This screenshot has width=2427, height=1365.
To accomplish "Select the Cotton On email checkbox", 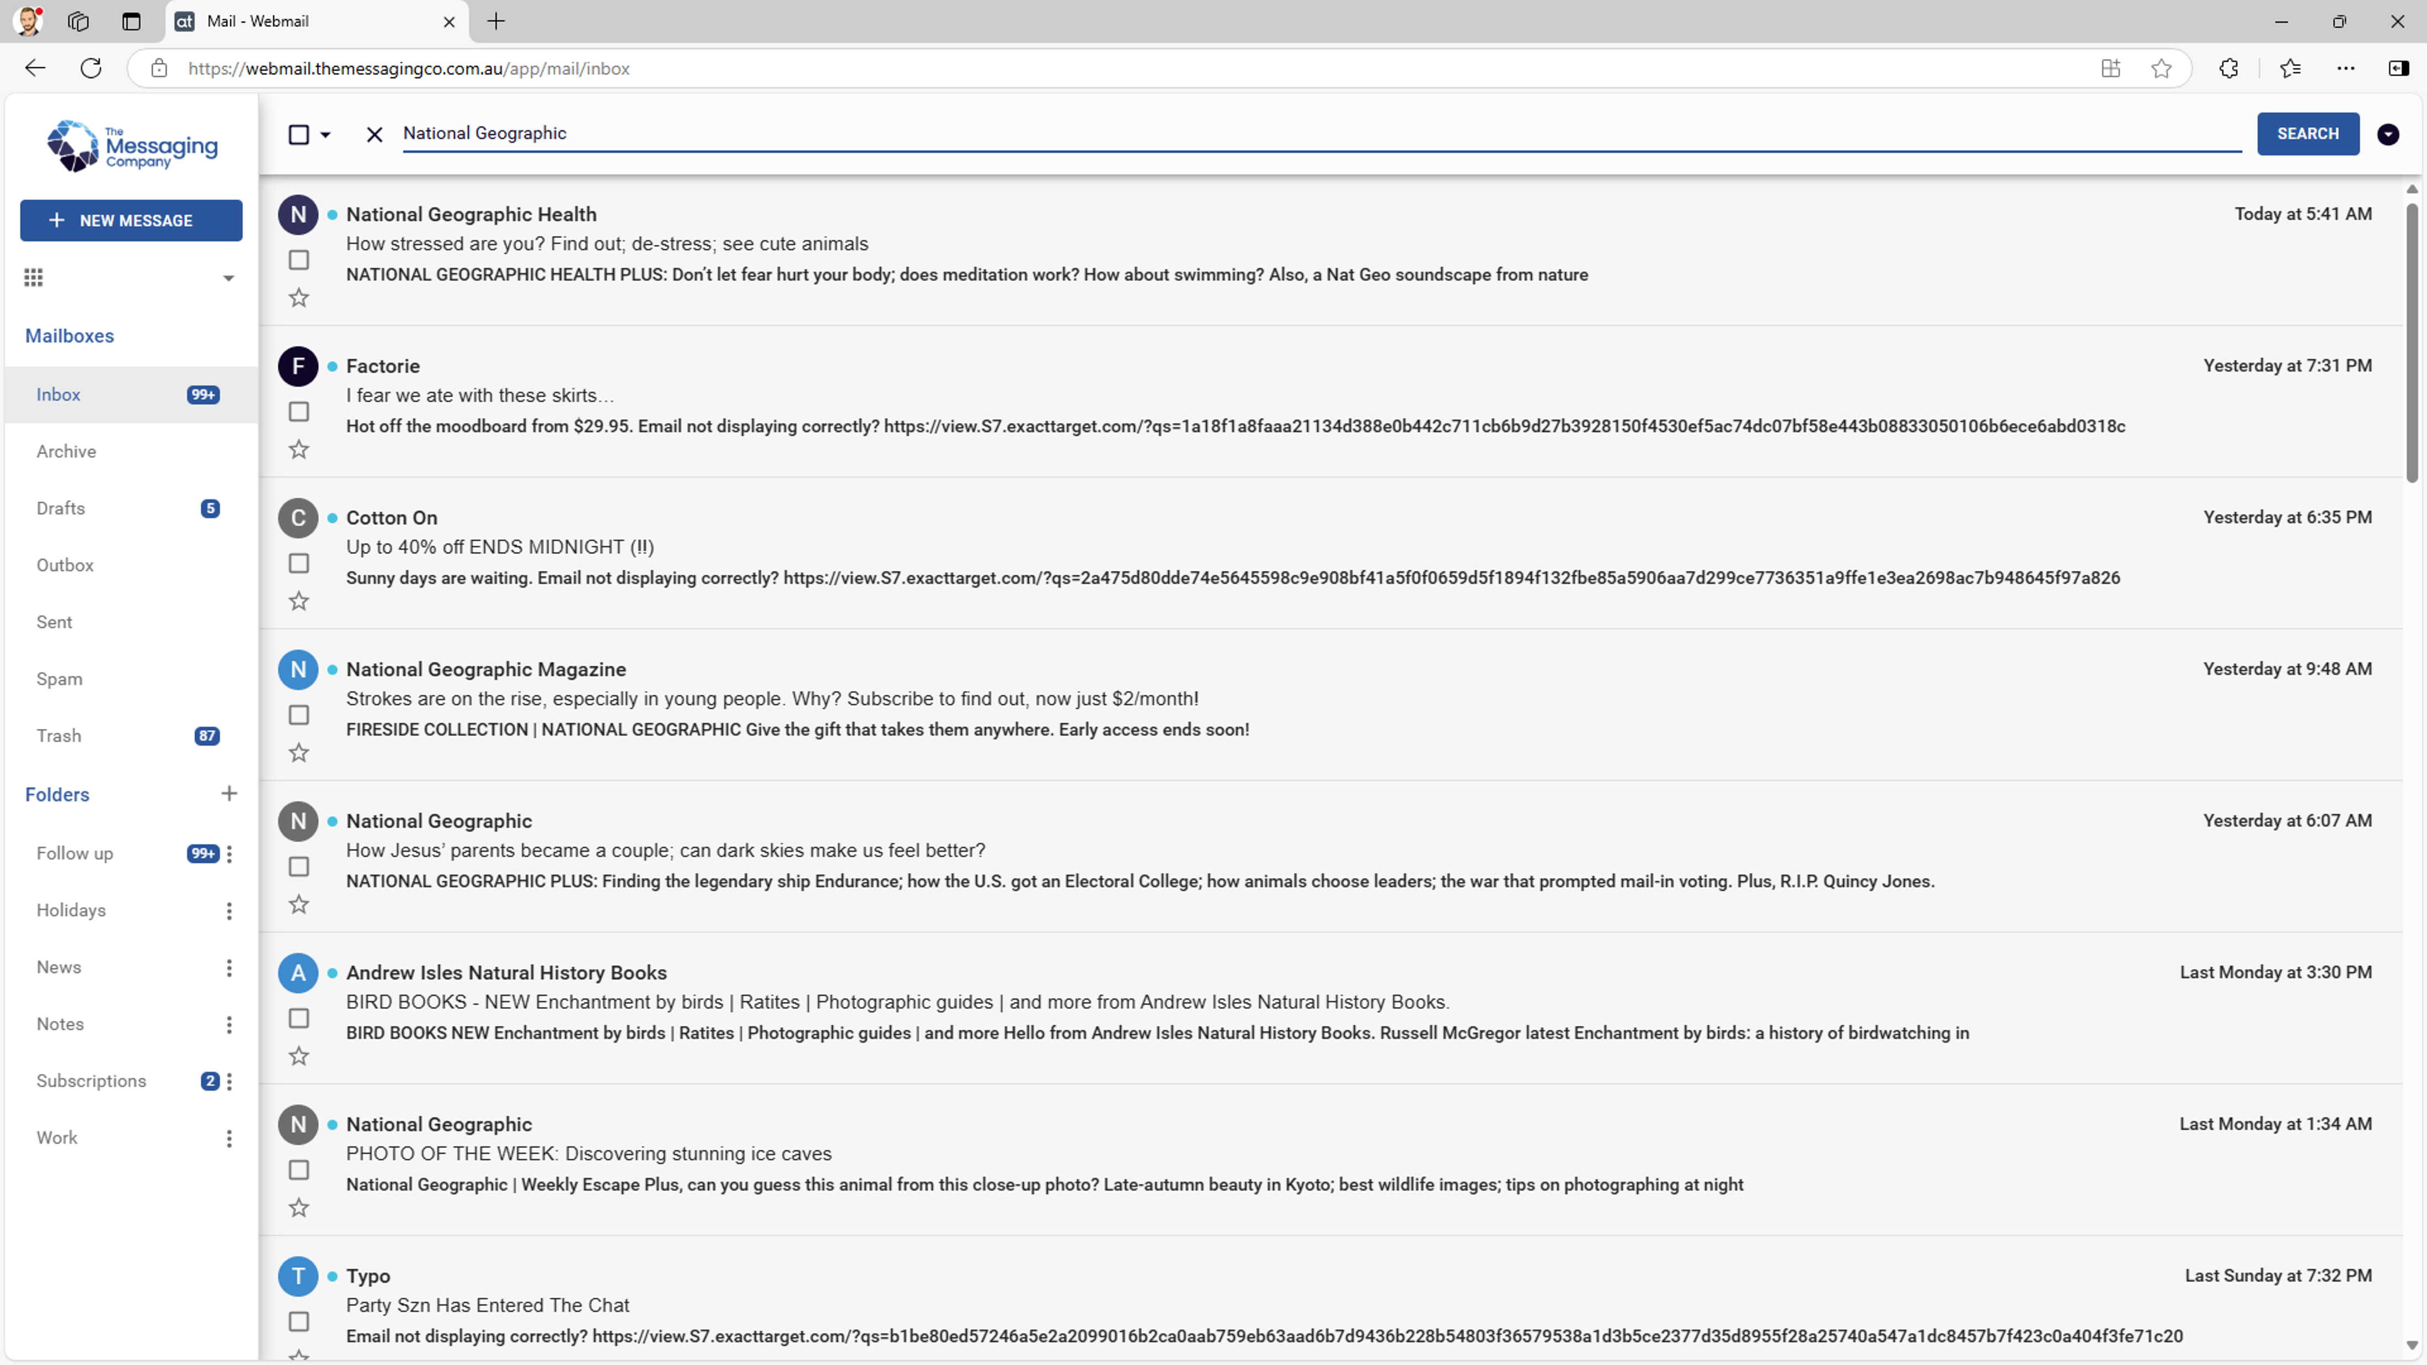I will 298,563.
